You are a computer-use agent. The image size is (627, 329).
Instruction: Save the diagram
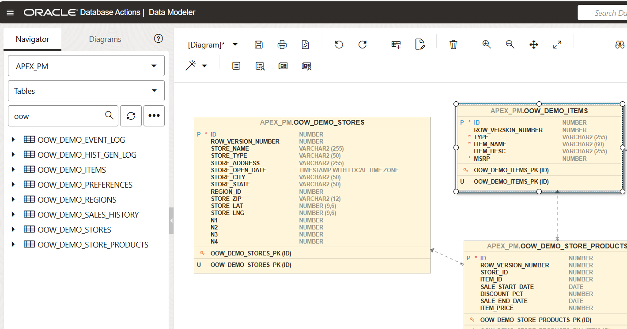(259, 44)
